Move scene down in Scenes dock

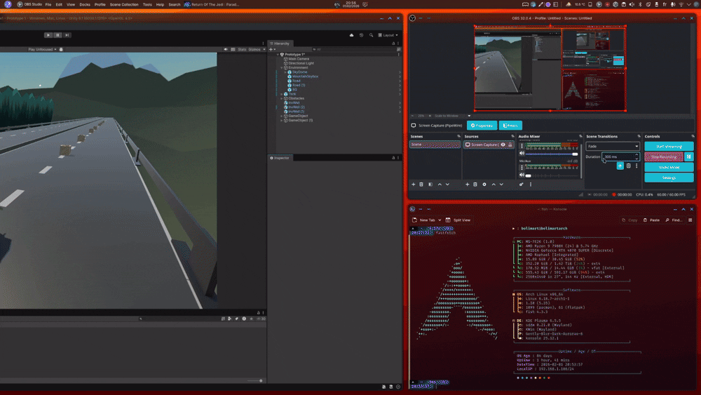pyautogui.click(x=447, y=185)
